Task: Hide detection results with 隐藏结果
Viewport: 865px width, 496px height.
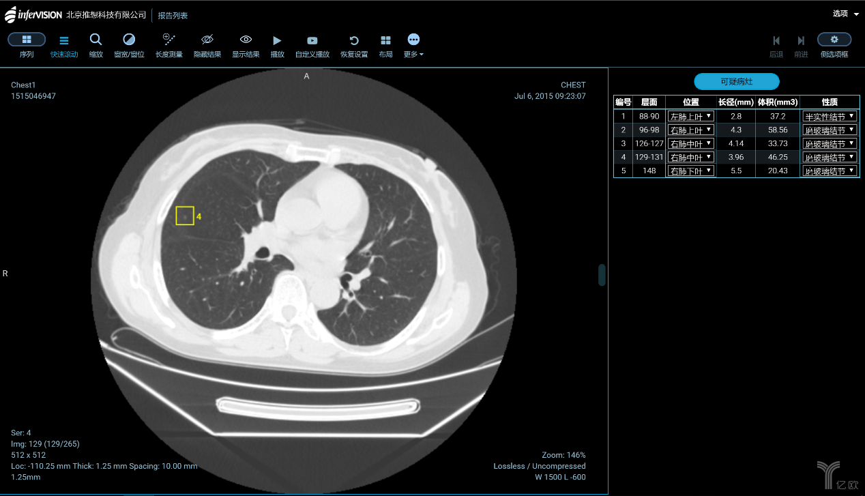Action: [207, 40]
